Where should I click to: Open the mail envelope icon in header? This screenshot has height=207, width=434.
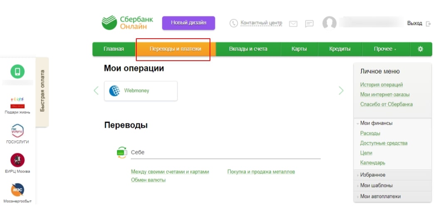point(293,24)
